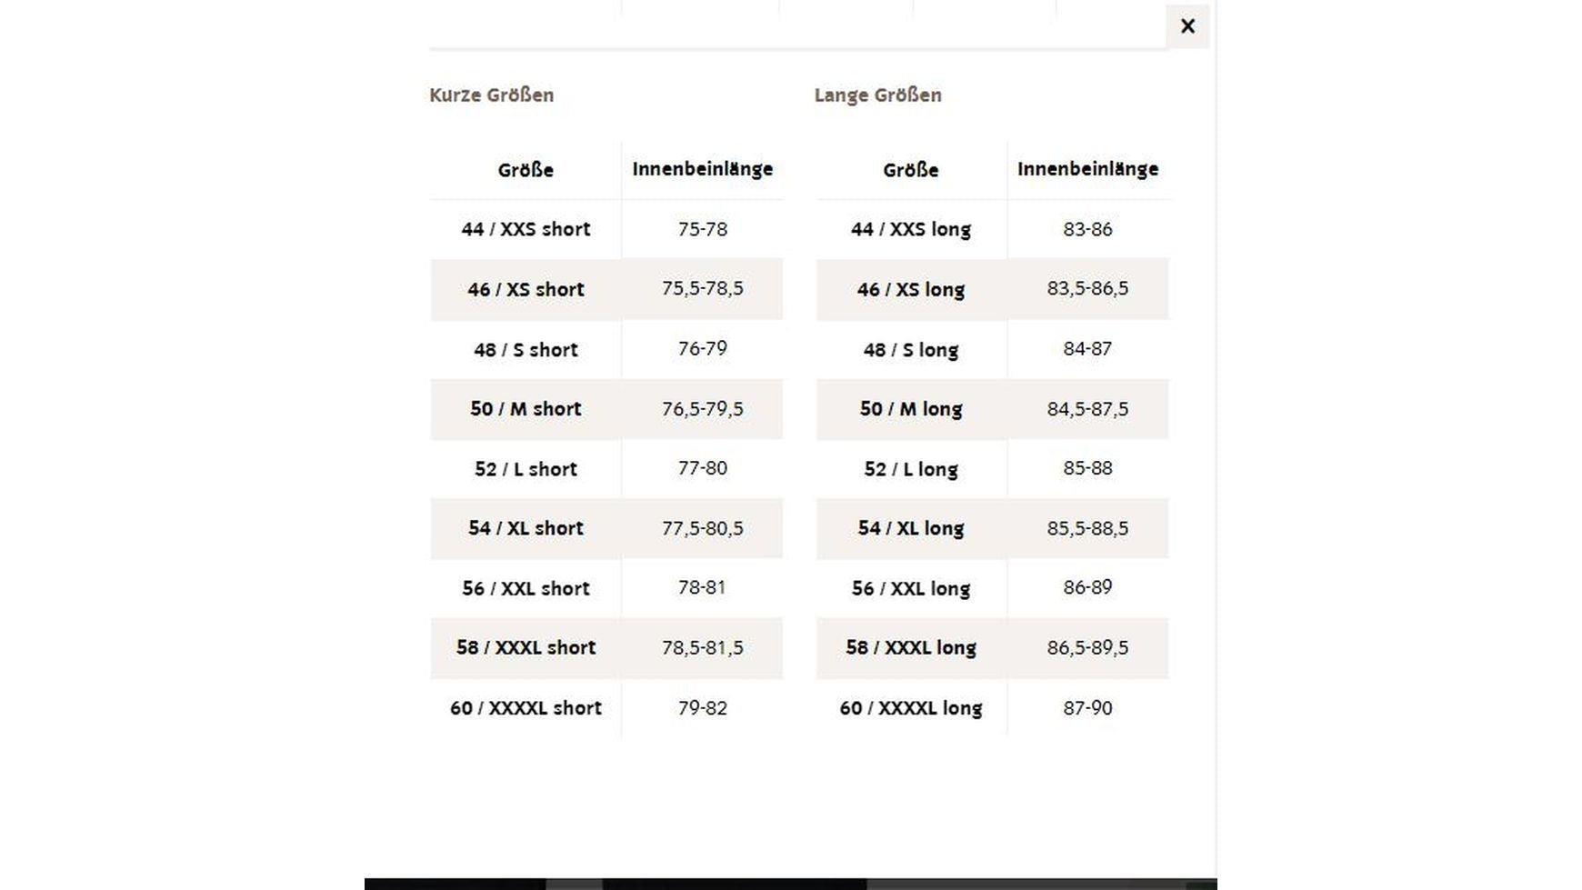The width and height of the screenshot is (1582, 890).
Task: Select the 58 / XXXL long row
Action: pyautogui.click(x=911, y=647)
